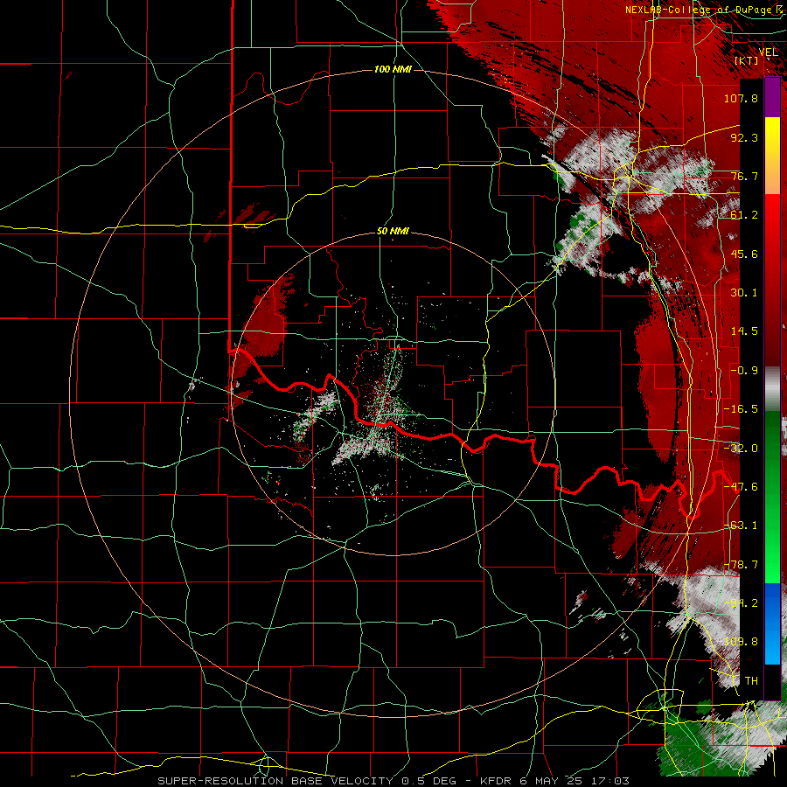Image resolution: width=787 pixels, height=787 pixels.
Task: Click the 50 NMI range ring label
Action: point(393,232)
